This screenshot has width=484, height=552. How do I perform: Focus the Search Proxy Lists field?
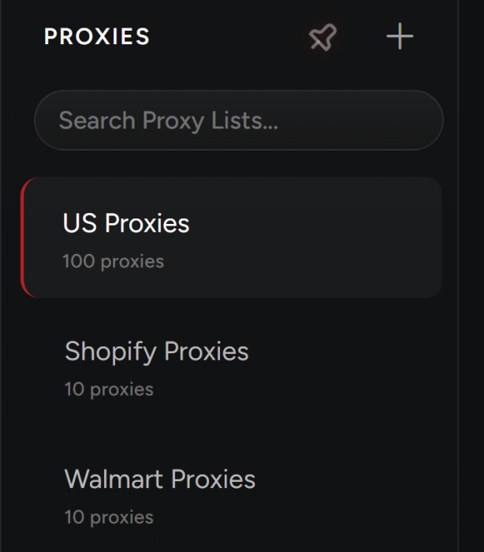click(x=238, y=121)
